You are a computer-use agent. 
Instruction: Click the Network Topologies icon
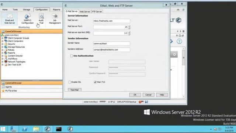6,62
